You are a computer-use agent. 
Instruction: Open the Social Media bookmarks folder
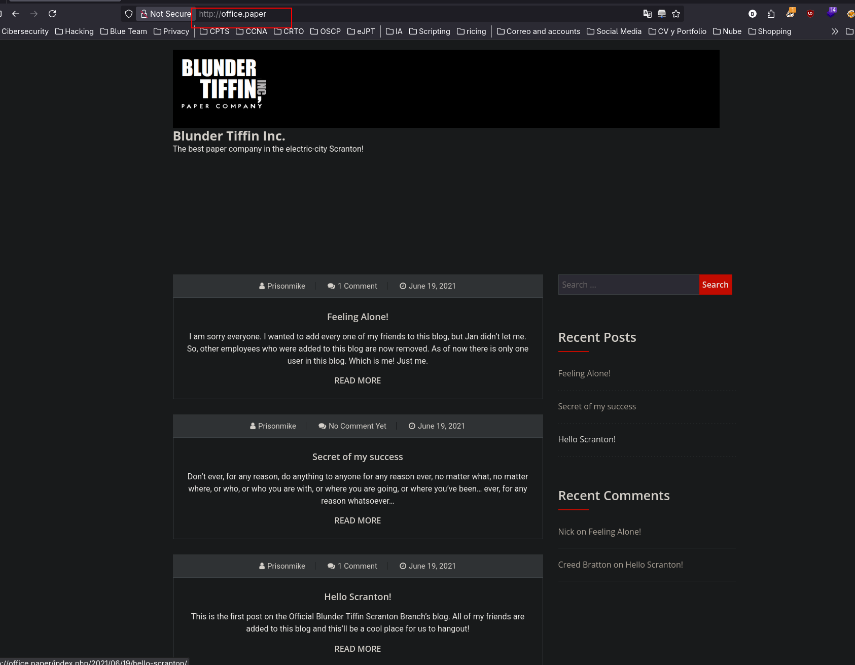(614, 31)
